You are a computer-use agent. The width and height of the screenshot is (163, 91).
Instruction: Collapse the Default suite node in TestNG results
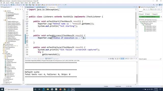click(140, 22)
